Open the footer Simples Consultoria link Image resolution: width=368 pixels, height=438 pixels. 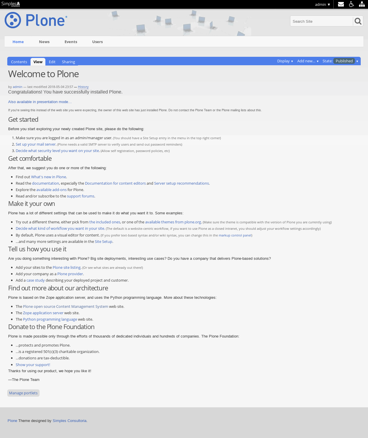pos(70,421)
